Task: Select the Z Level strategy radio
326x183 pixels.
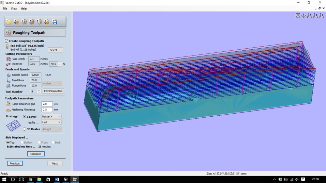Action: 24,117
